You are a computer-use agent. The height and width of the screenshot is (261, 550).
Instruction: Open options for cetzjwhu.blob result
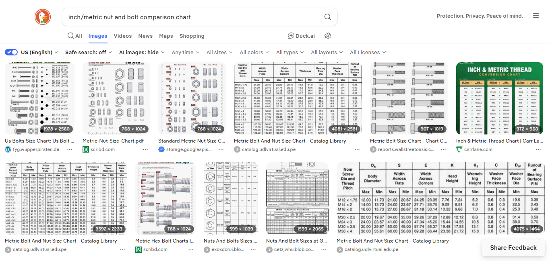pyautogui.click(x=324, y=249)
